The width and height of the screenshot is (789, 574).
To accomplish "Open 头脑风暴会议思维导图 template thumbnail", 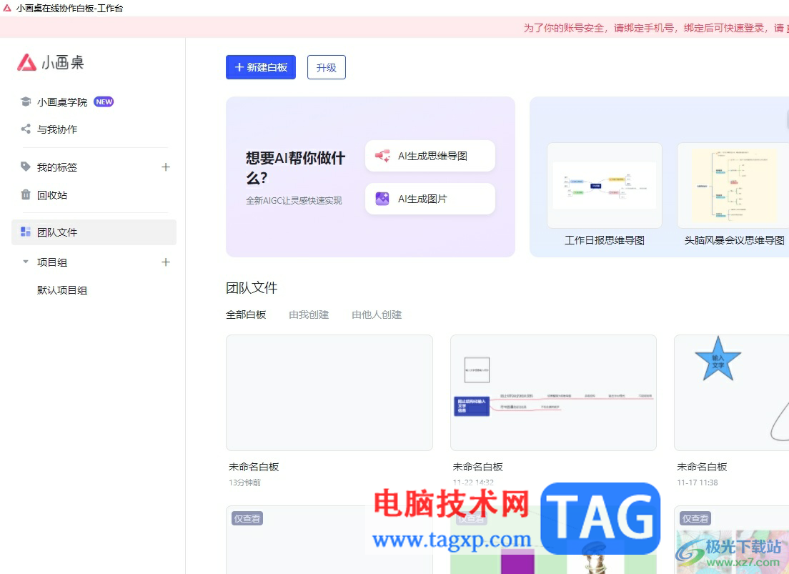I will point(733,185).
